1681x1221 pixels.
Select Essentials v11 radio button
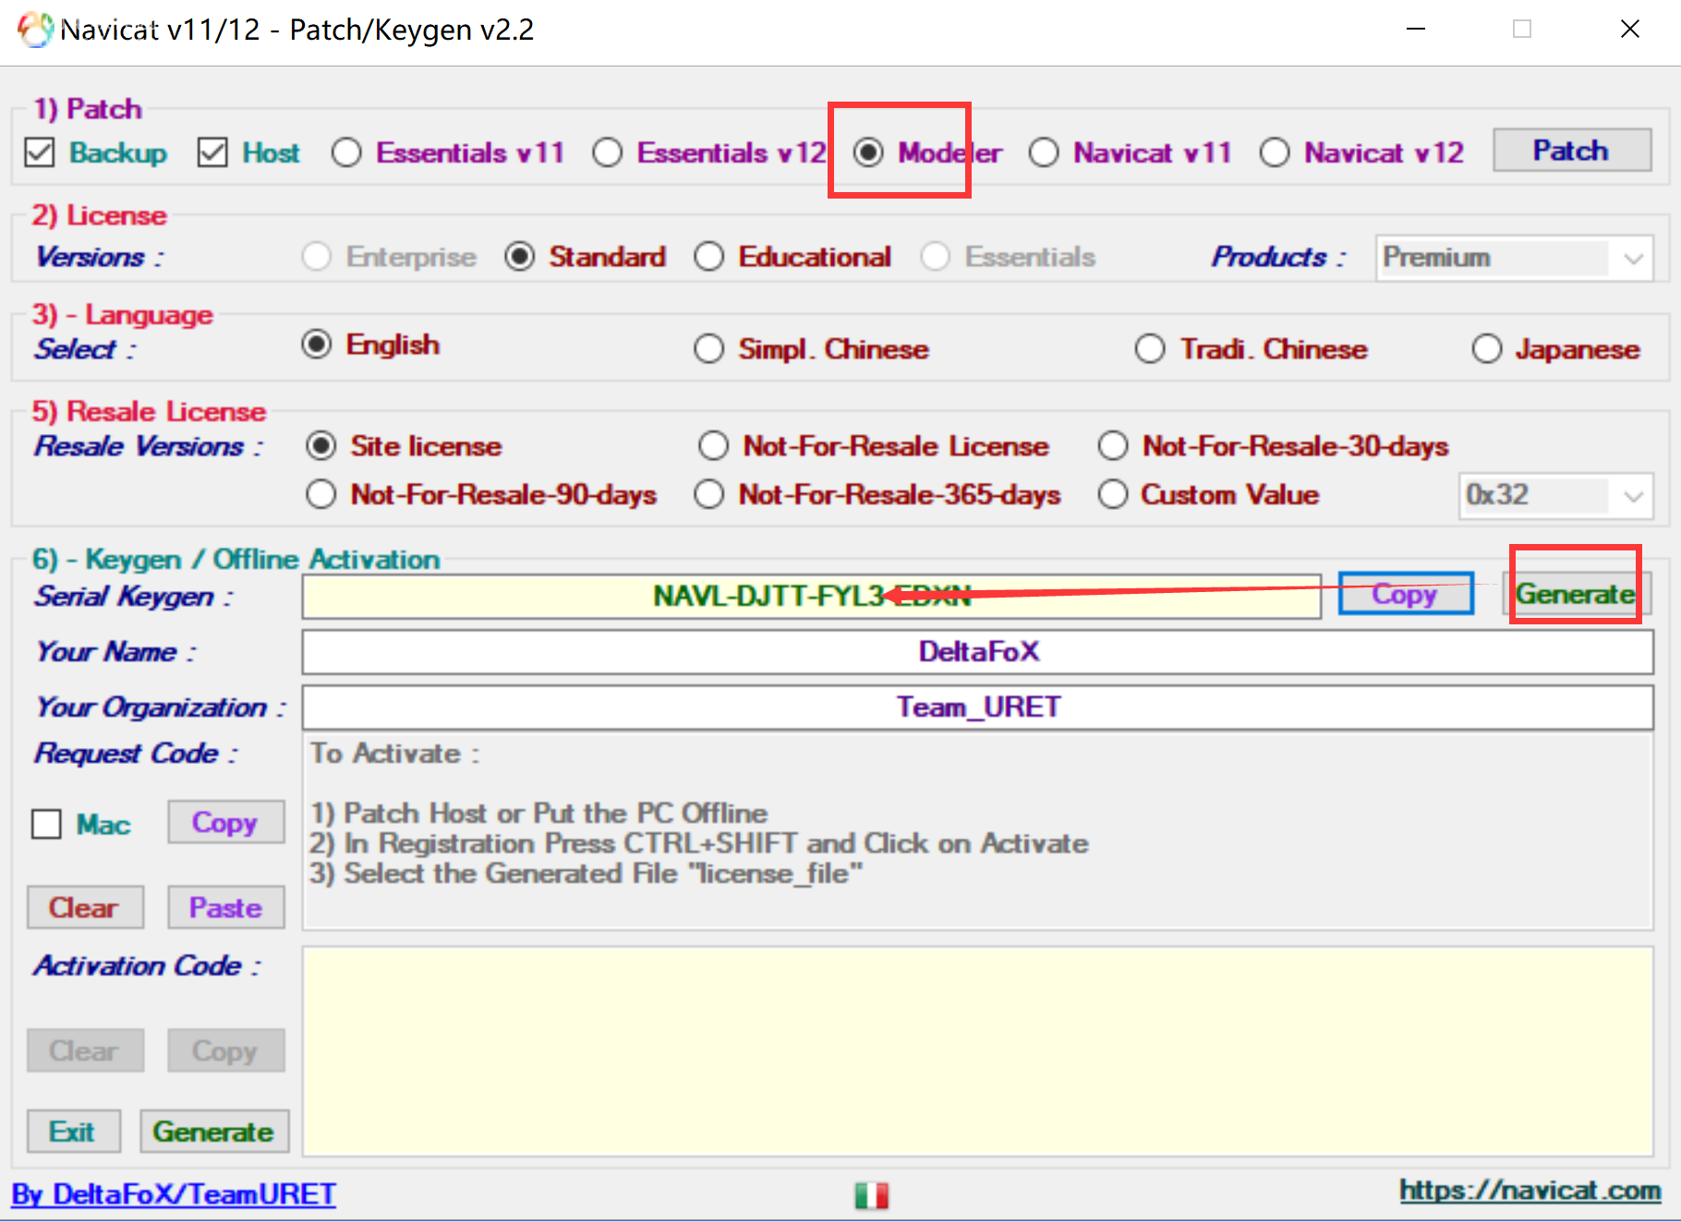(x=346, y=152)
